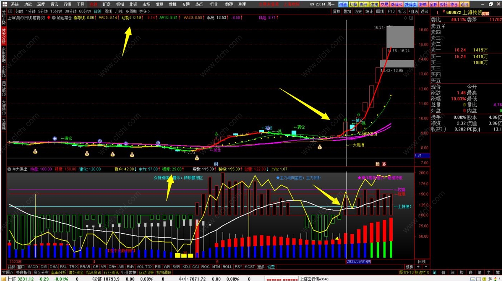Switch chart to 15分钟 period
Screen dimensions: 502x281
(56, 11)
